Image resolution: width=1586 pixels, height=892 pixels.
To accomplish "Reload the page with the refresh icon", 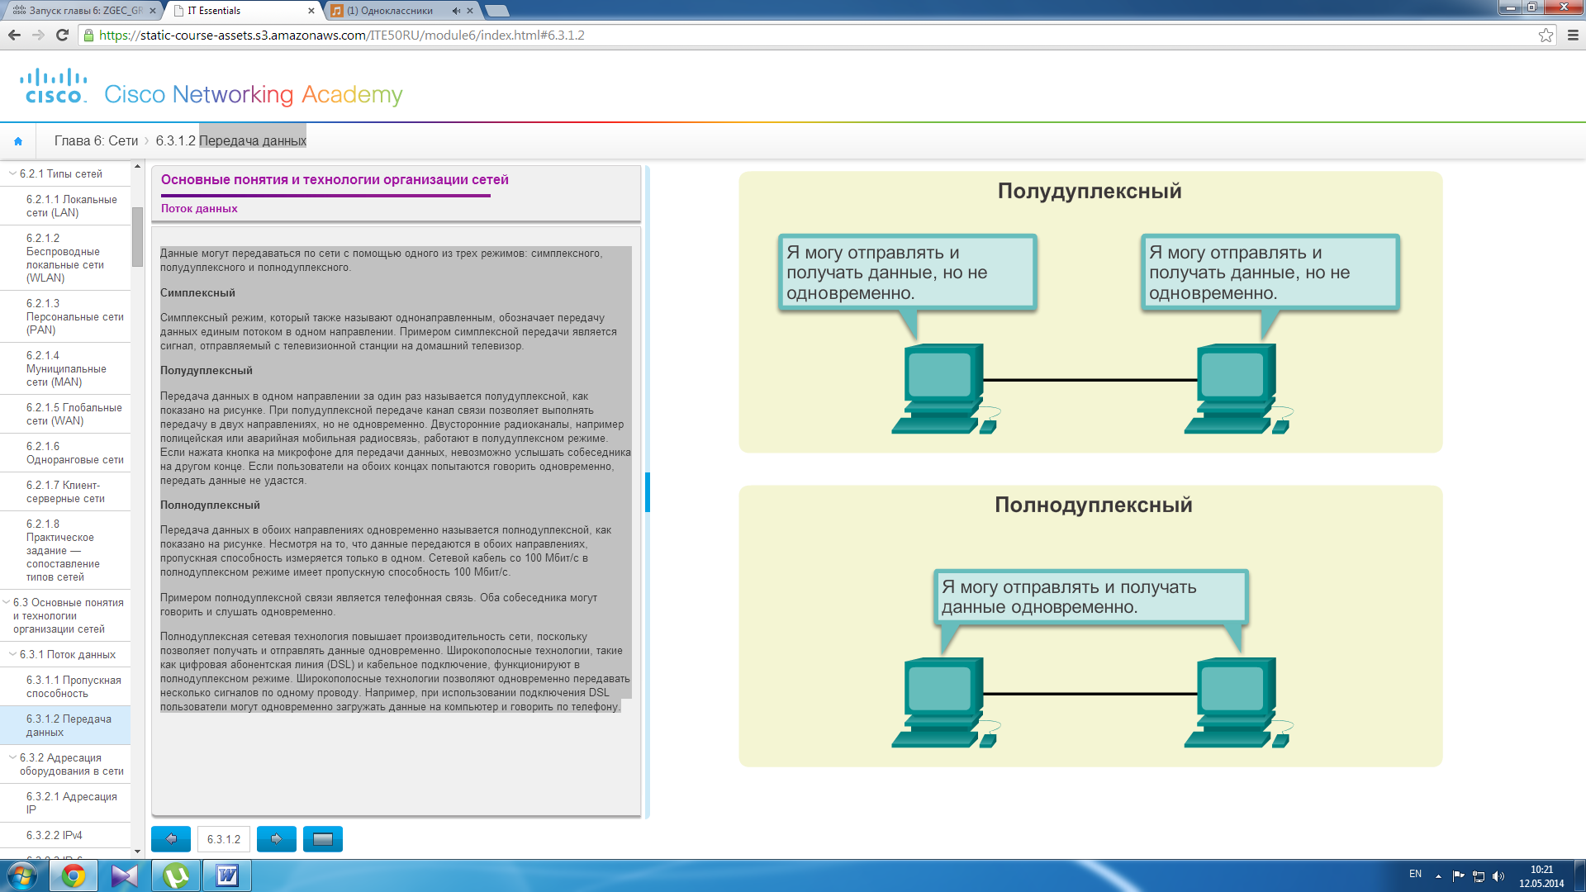I will (62, 35).
